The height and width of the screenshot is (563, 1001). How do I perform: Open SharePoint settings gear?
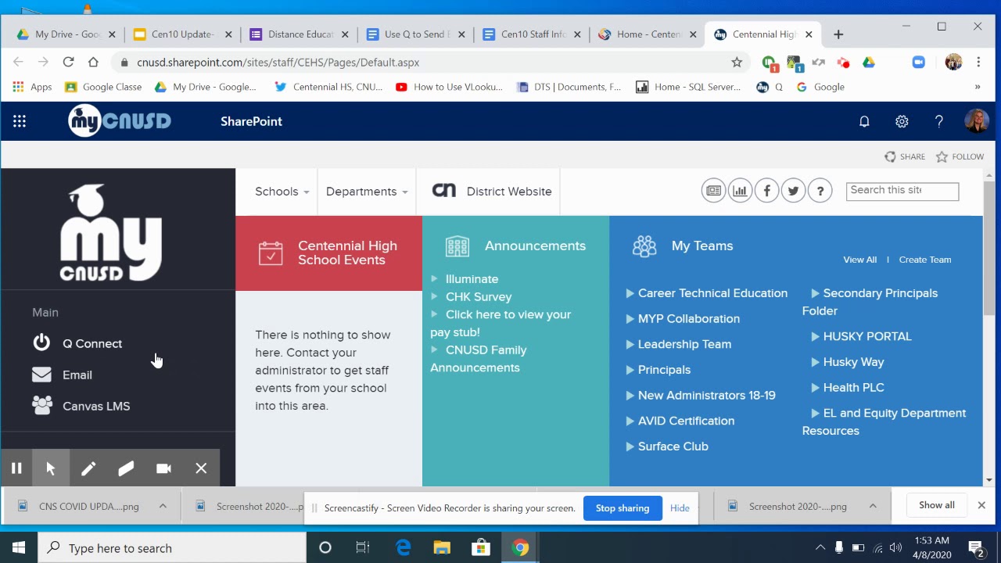point(902,121)
